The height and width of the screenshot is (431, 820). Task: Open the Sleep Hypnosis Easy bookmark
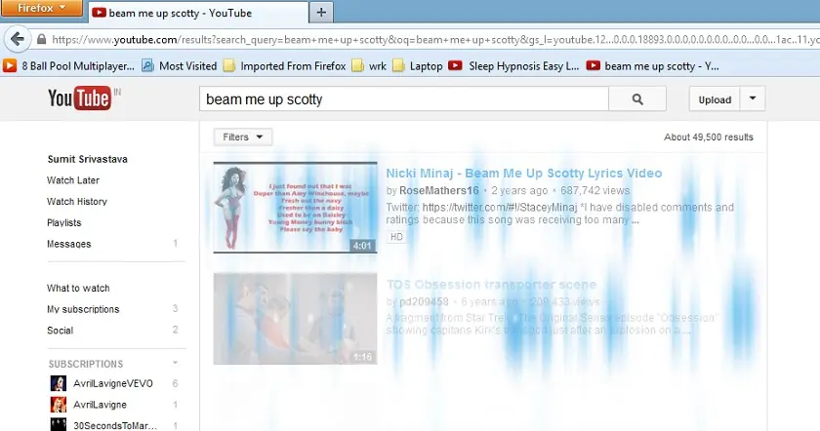tap(514, 66)
